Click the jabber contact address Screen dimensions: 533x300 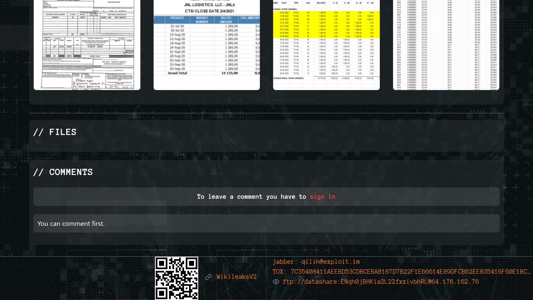[331, 262]
